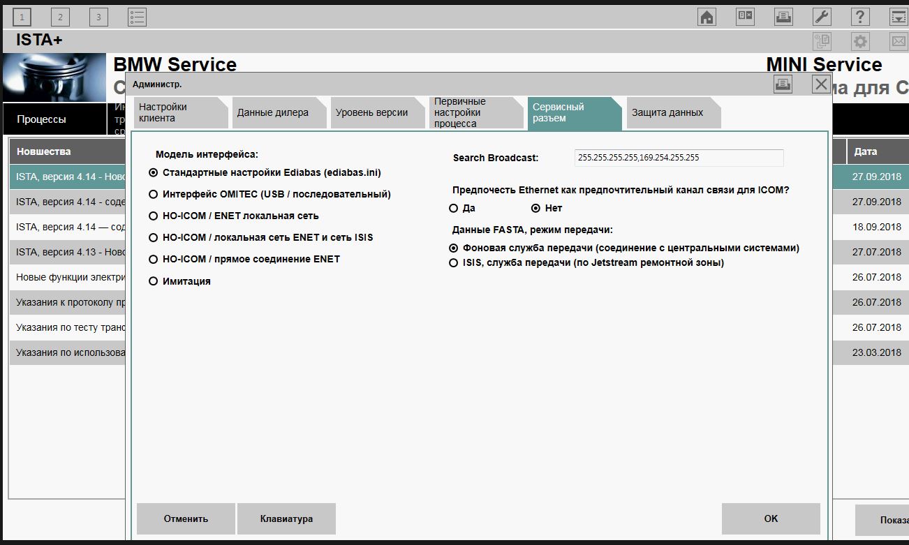Choose Да for Ethernet preference
This screenshot has width=909, height=545.
point(462,208)
